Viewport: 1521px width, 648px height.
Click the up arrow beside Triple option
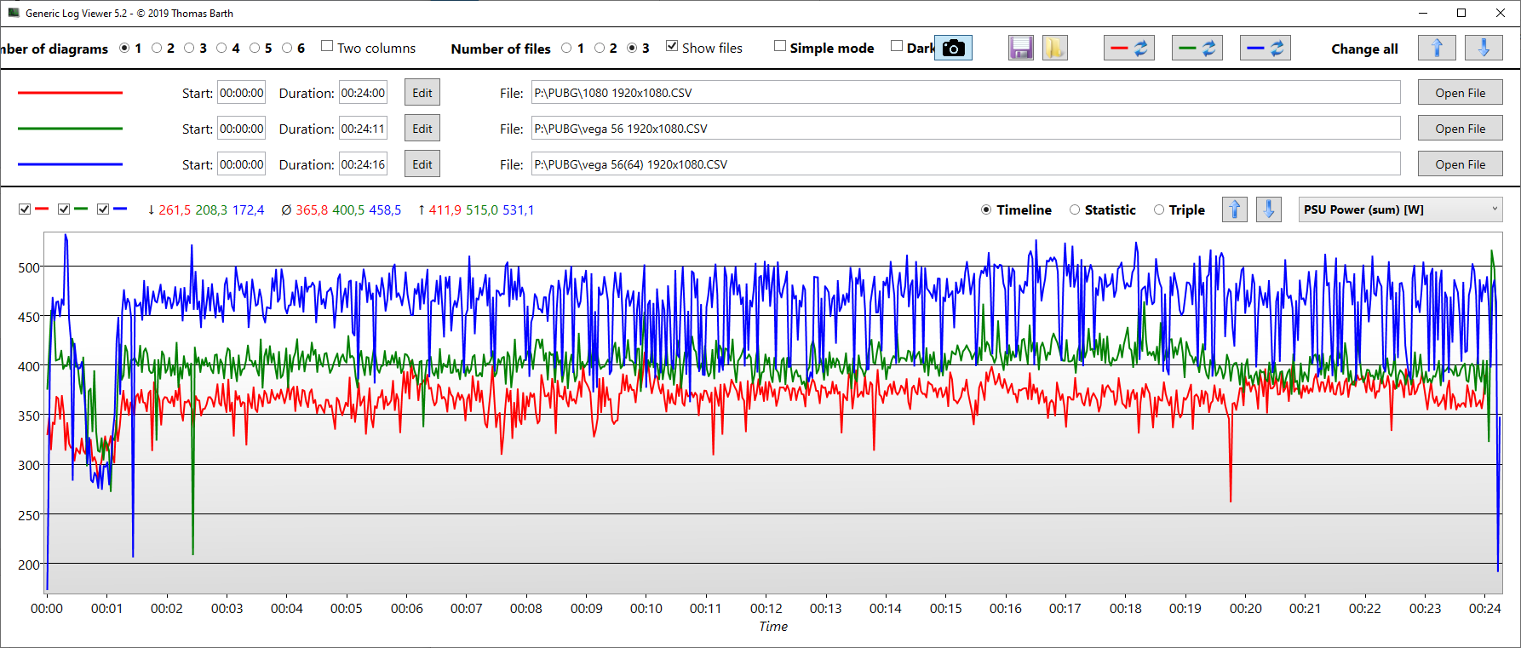click(1234, 209)
